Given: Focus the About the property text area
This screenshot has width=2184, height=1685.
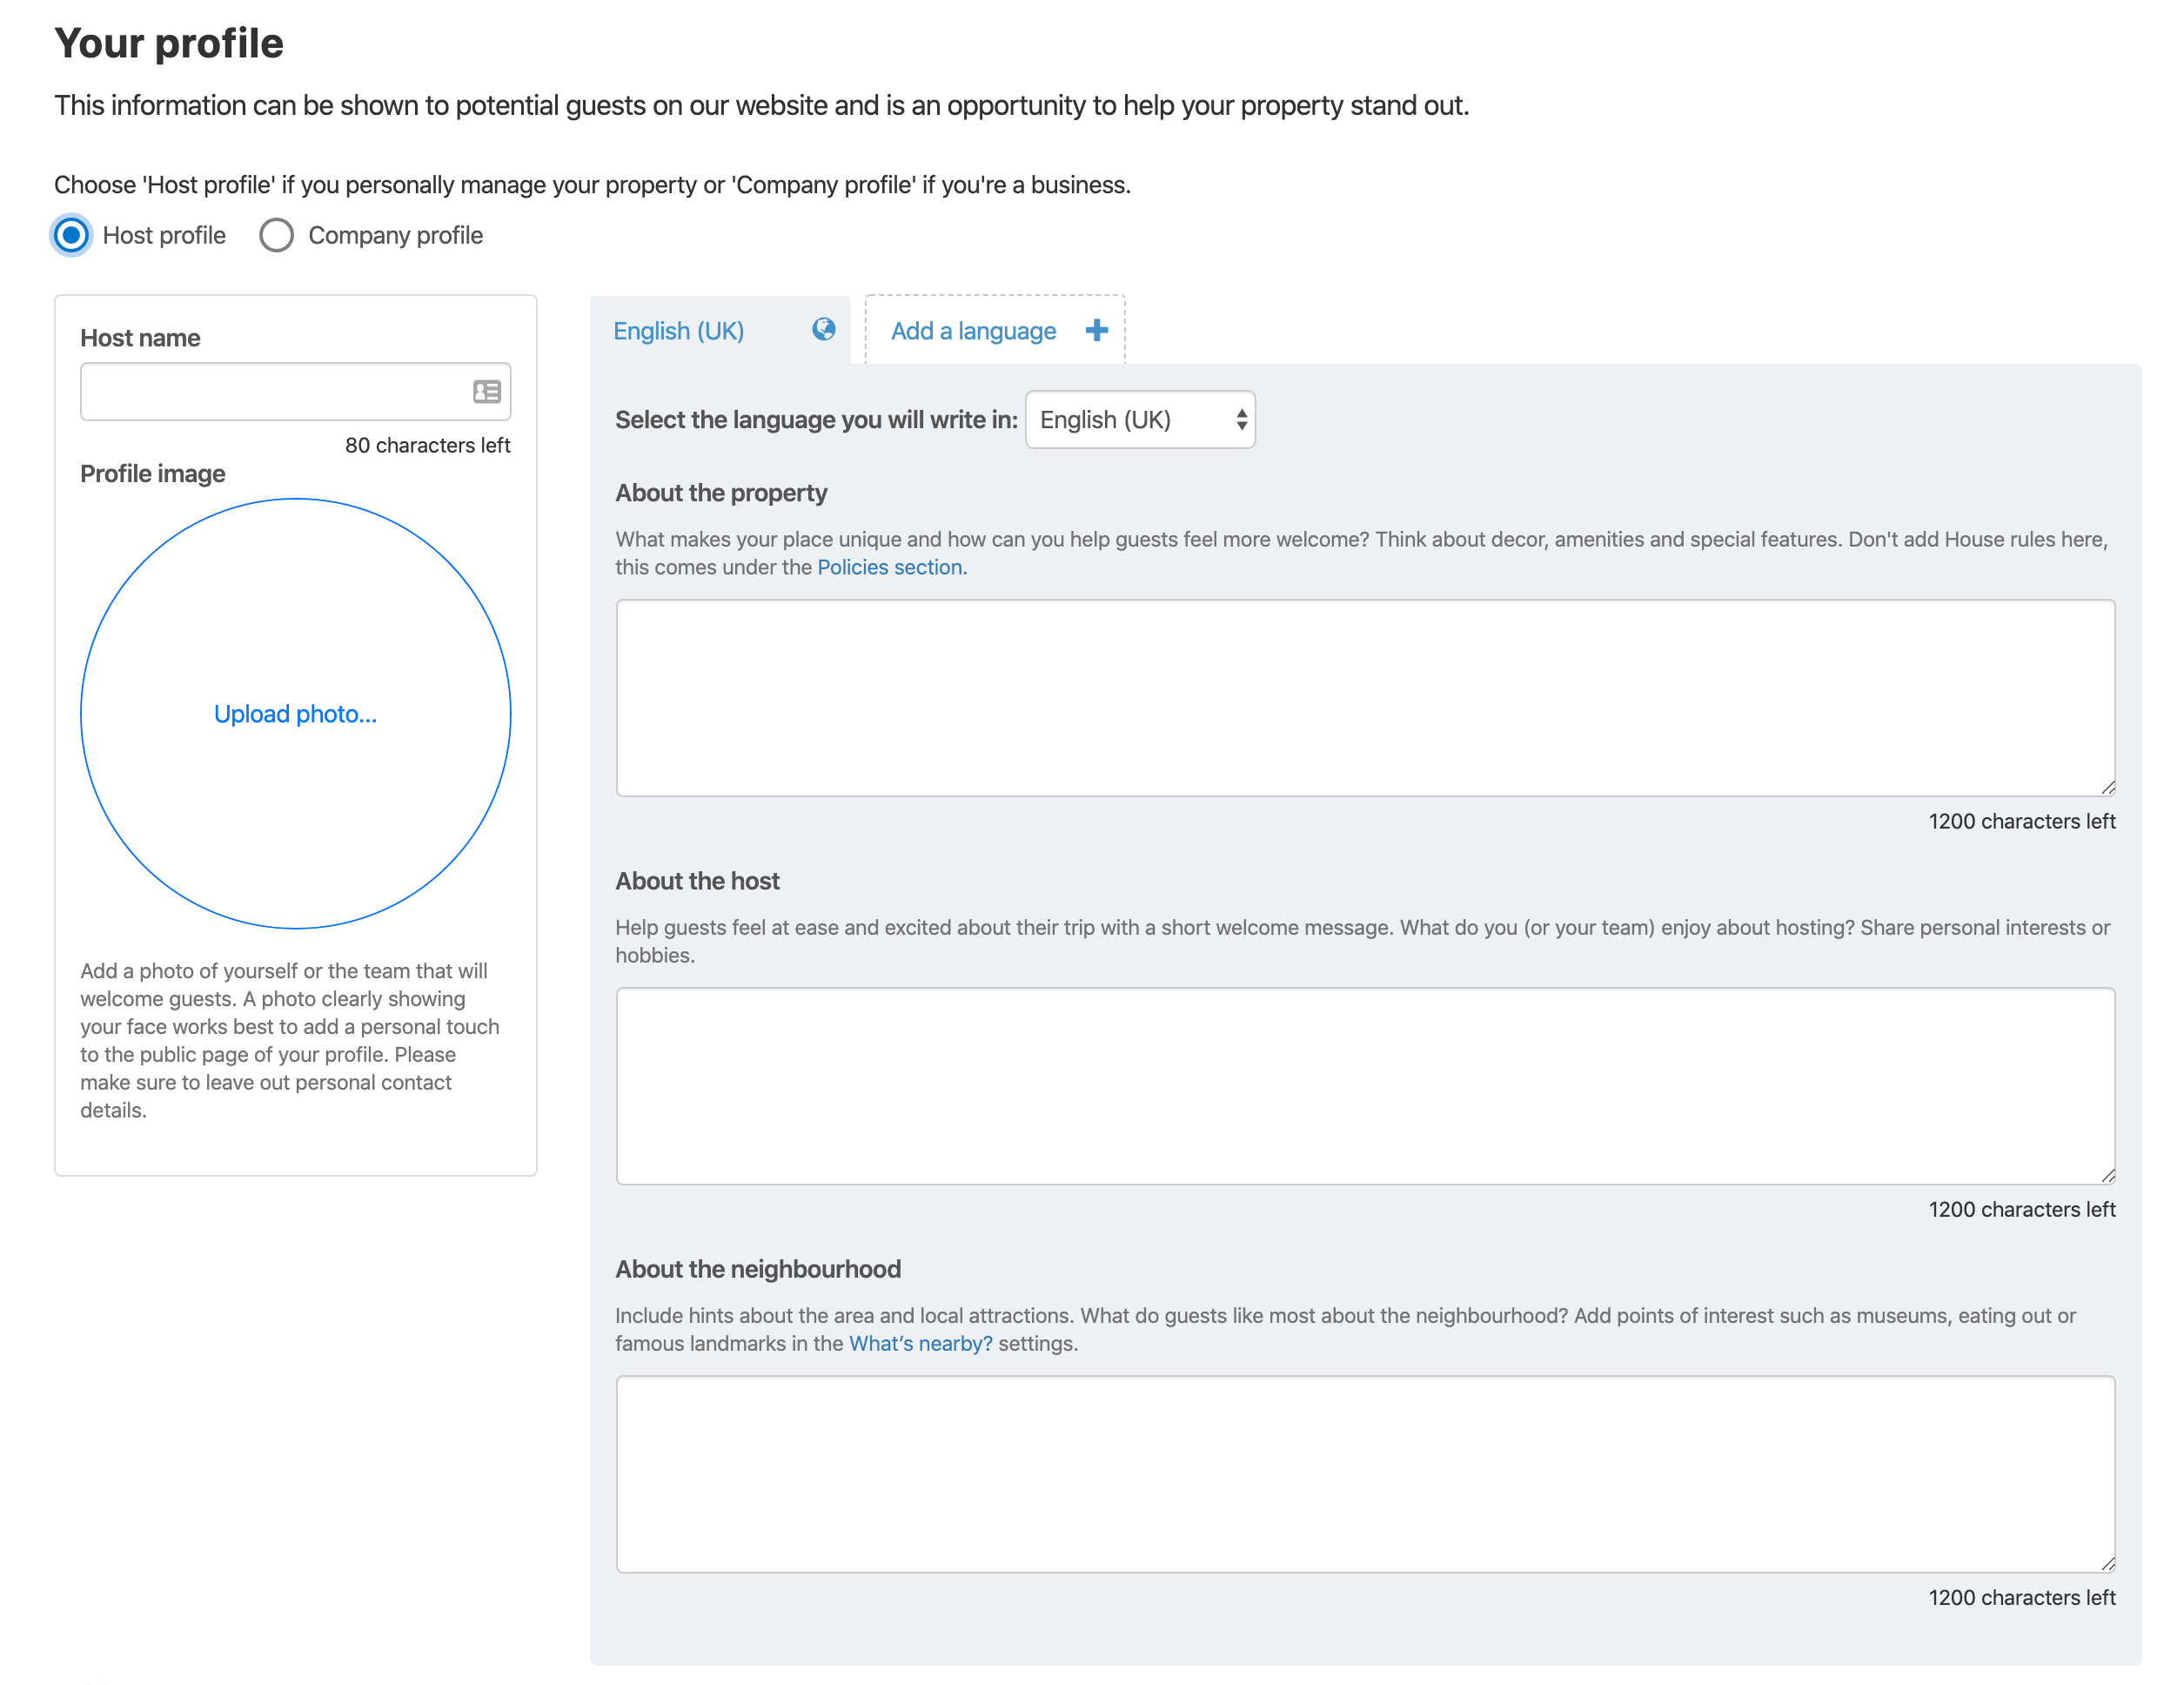Looking at the screenshot, I should 1364,698.
